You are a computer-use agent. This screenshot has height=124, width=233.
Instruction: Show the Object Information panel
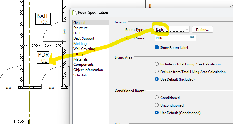point(88,70)
